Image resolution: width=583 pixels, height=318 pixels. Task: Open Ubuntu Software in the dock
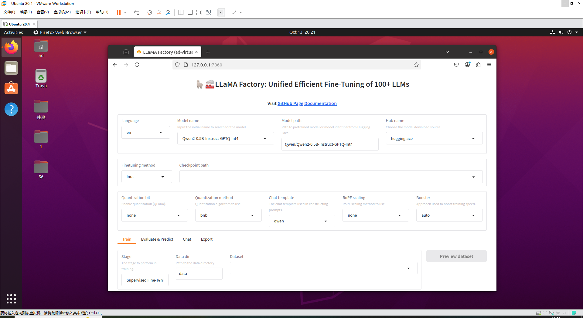click(11, 88)
